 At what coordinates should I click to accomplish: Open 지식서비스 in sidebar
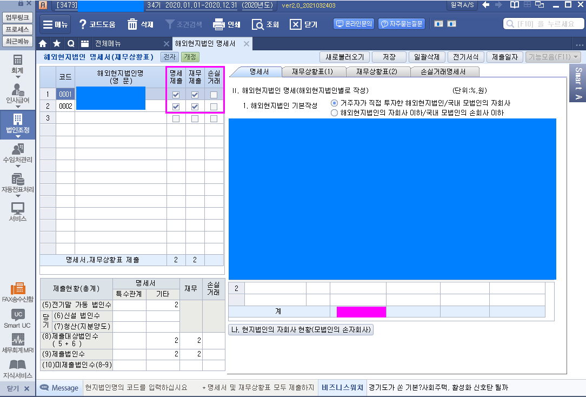(17, 369)
